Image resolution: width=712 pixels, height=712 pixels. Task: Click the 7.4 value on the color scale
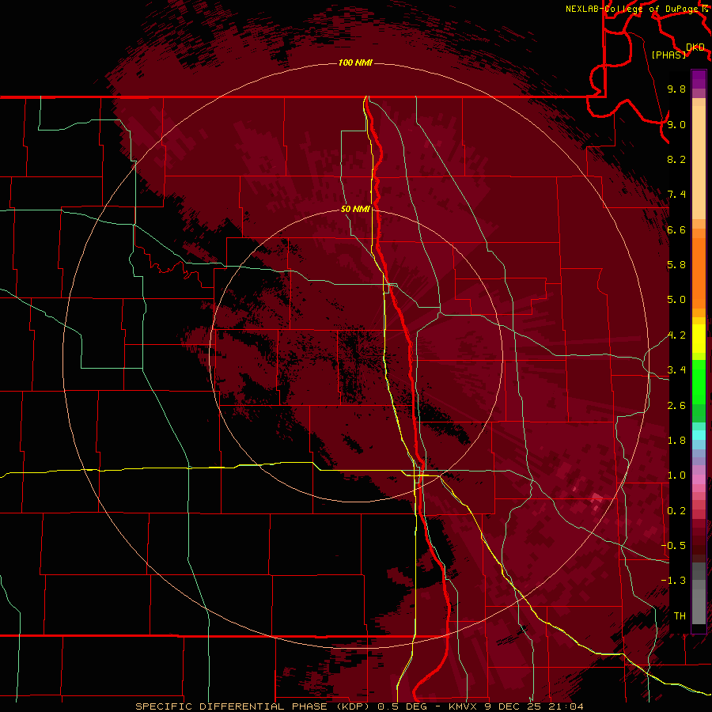coord(676,195)
